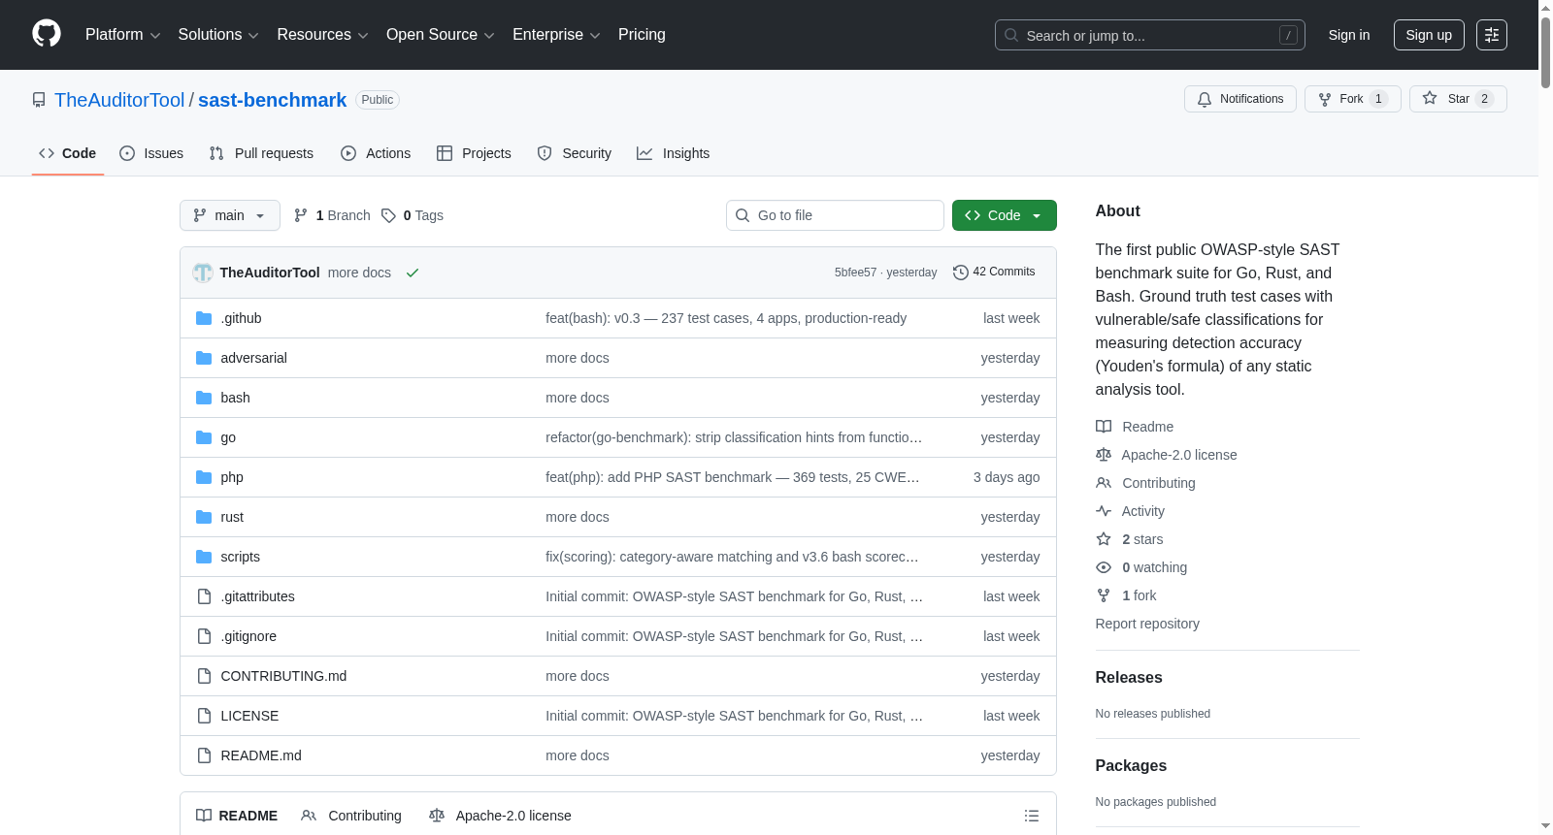This screenshot has height=835, width=1553.
Task: Switch to the Pull requests tab
Action: (x=261, y=153)
